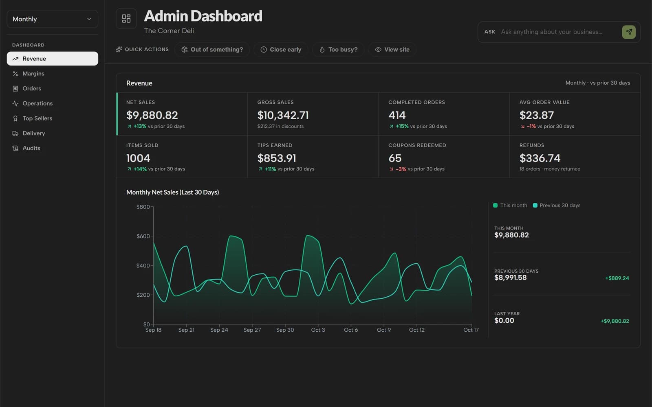
Task: Click the truck icon next to Delivery
Action: click(x=15, y=133)
